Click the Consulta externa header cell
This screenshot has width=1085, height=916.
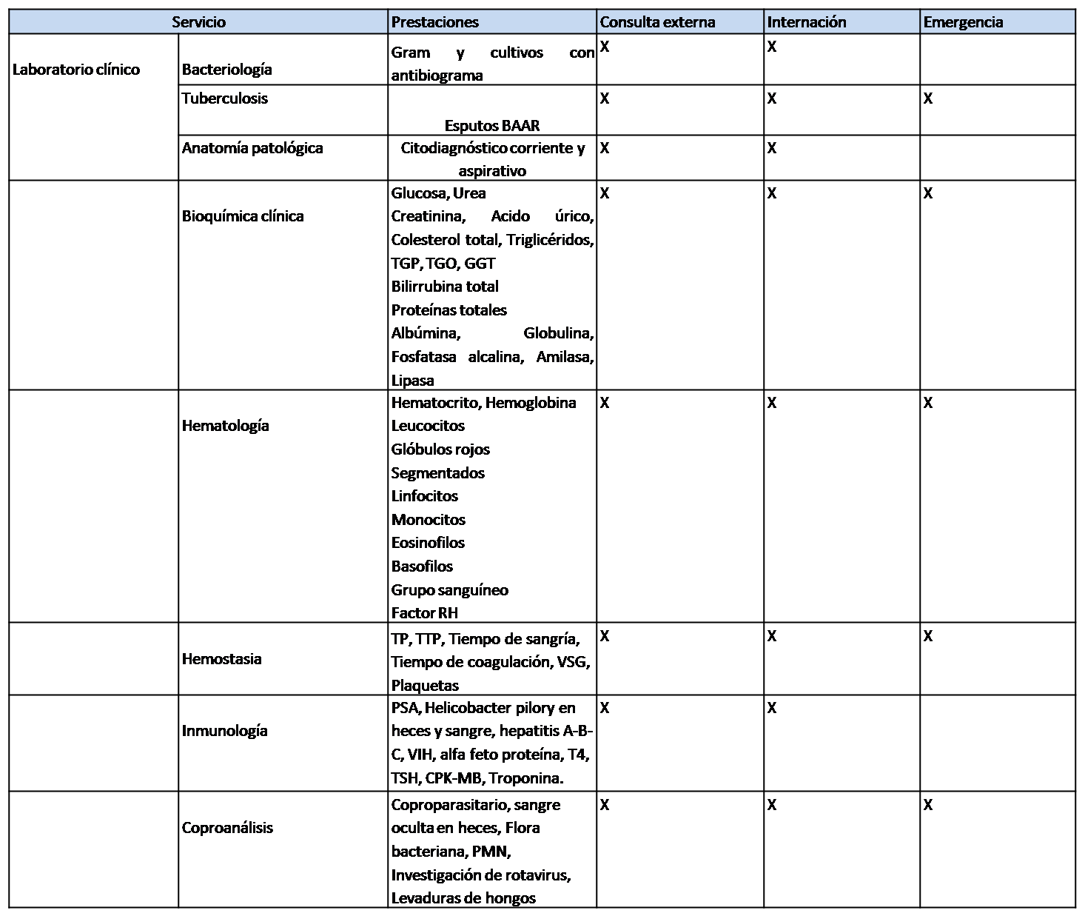point(657,22)
